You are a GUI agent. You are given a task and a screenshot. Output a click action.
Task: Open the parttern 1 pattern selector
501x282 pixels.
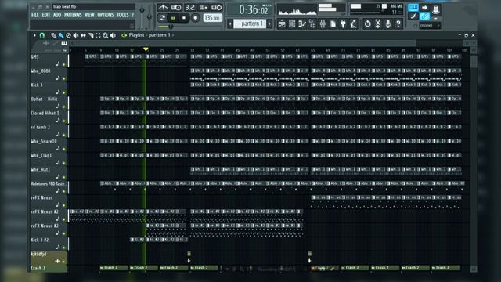[x=250, y=24]
